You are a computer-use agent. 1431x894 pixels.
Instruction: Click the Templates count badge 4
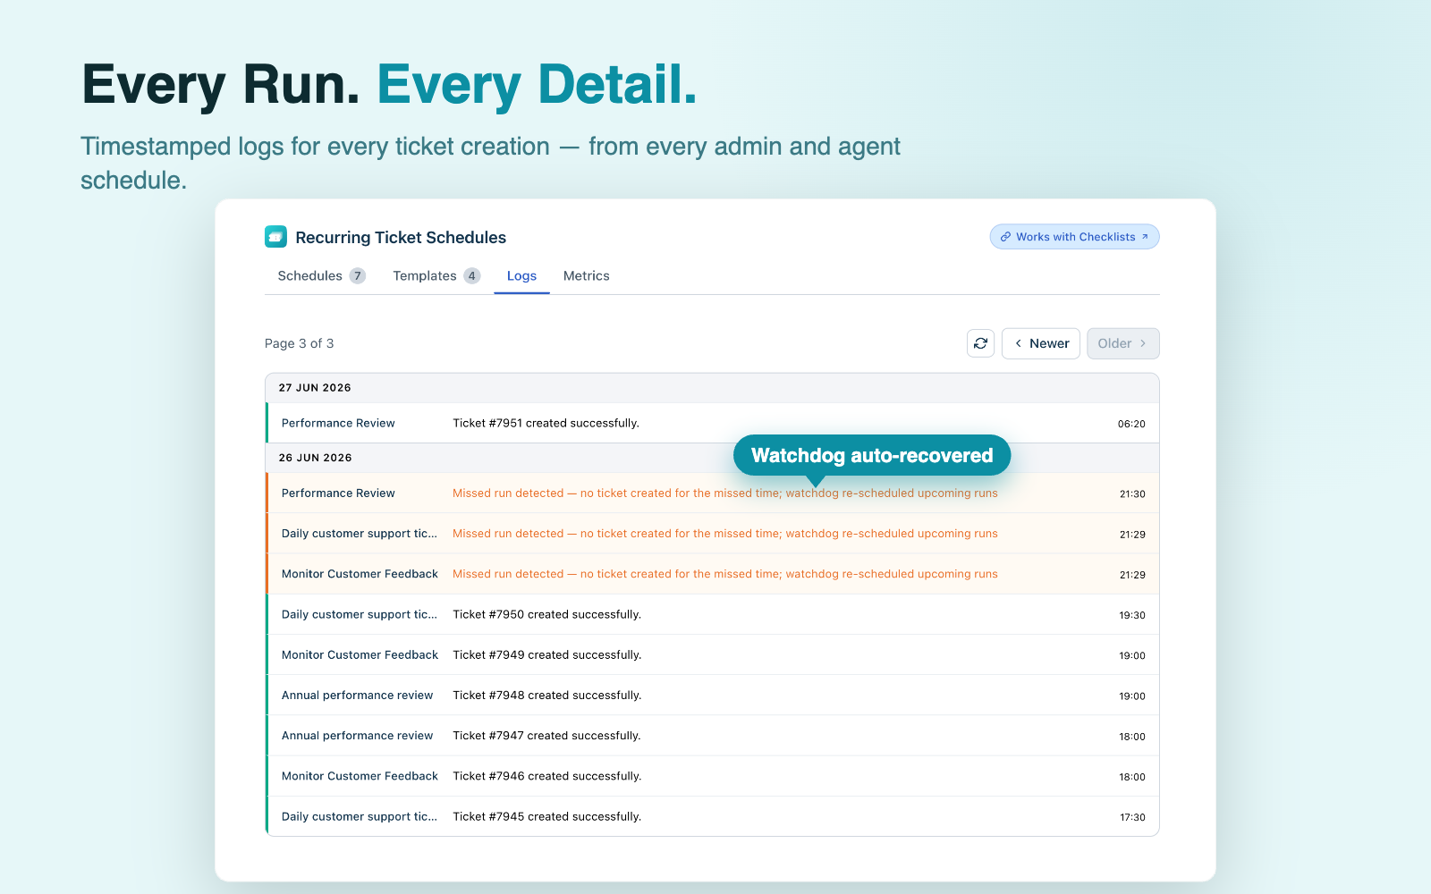(471, 275)
